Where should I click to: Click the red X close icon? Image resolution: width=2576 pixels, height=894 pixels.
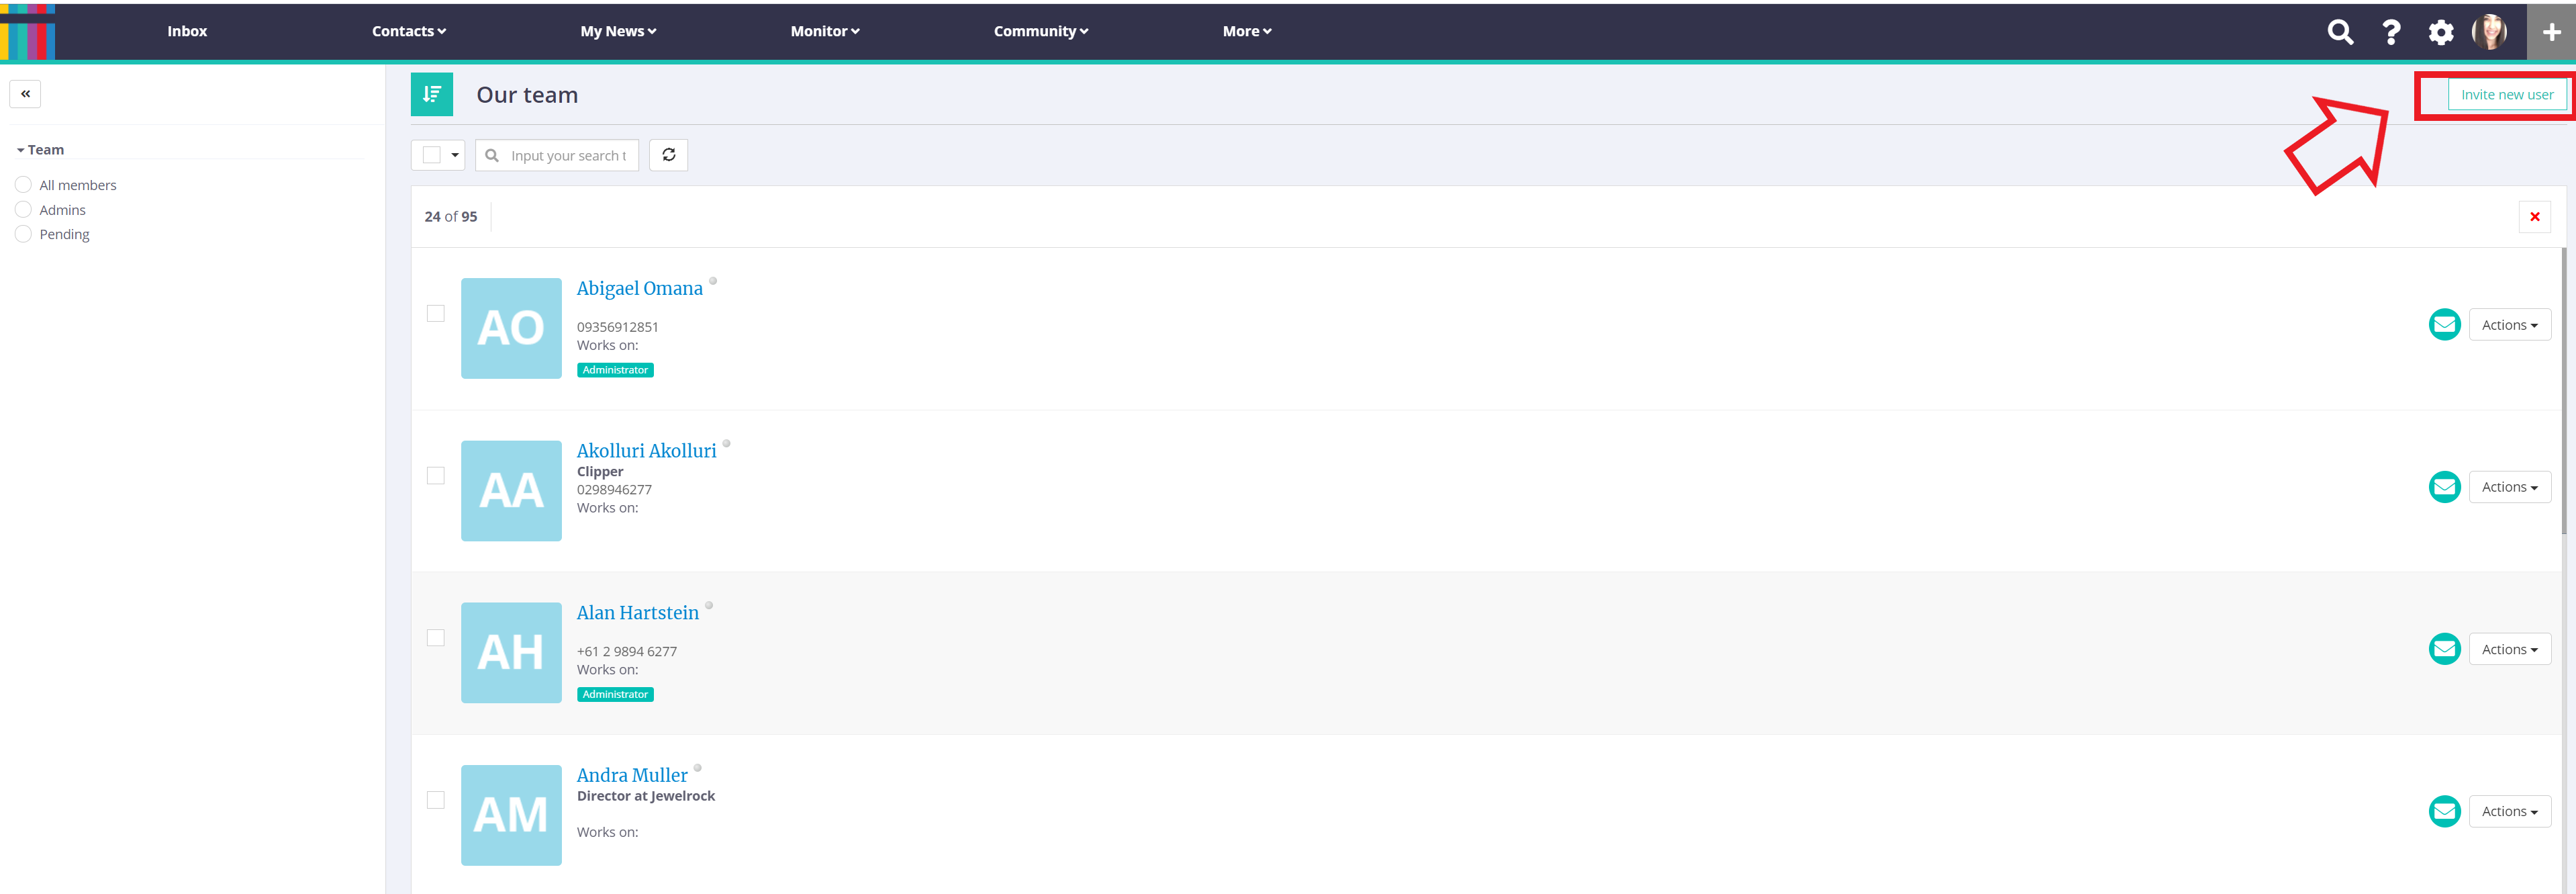[2534, 217]
